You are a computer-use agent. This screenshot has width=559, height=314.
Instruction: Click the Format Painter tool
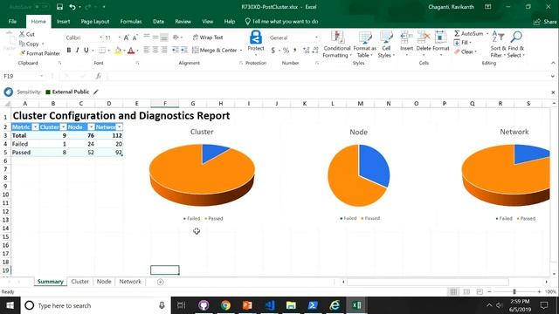point(39,53)
